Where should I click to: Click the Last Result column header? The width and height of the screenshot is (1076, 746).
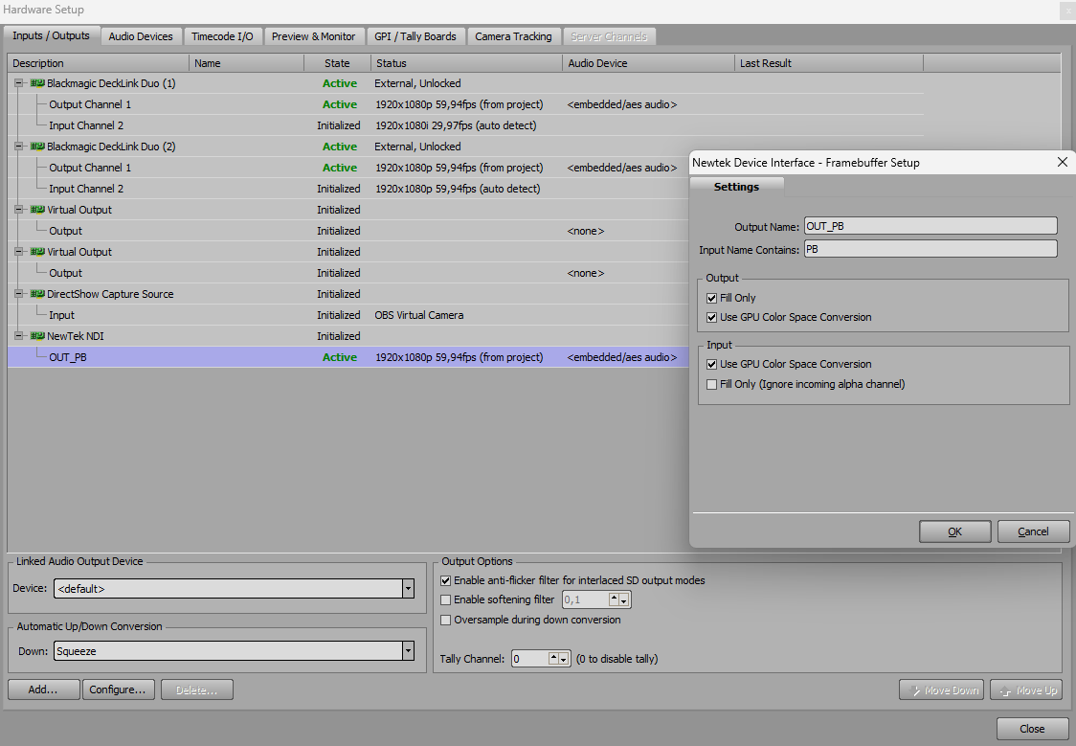pyautogui.click(x=829, y=63)
